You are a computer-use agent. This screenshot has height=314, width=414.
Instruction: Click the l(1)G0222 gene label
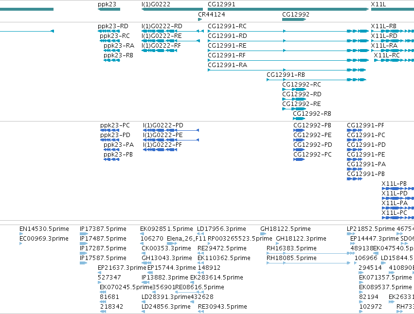156,4
